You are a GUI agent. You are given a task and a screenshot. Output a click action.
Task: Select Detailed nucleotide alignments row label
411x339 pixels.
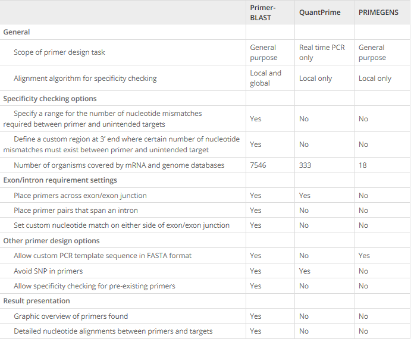(x=113, y=331)
